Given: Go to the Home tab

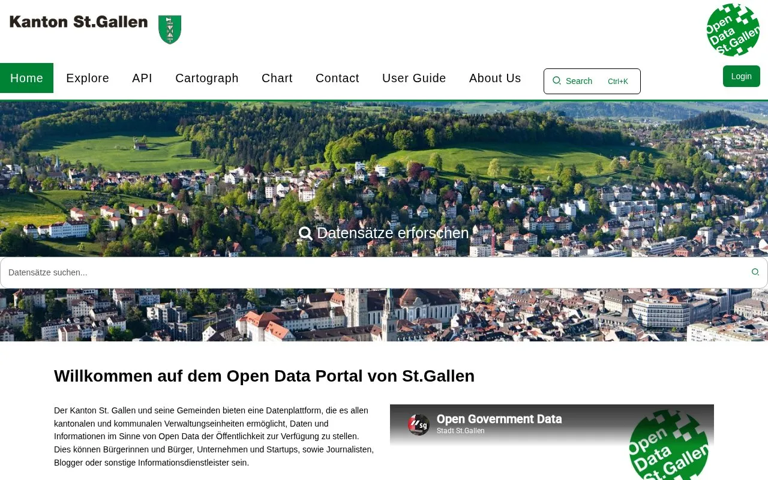Looking at the screenshot, I should coord(26,78).
